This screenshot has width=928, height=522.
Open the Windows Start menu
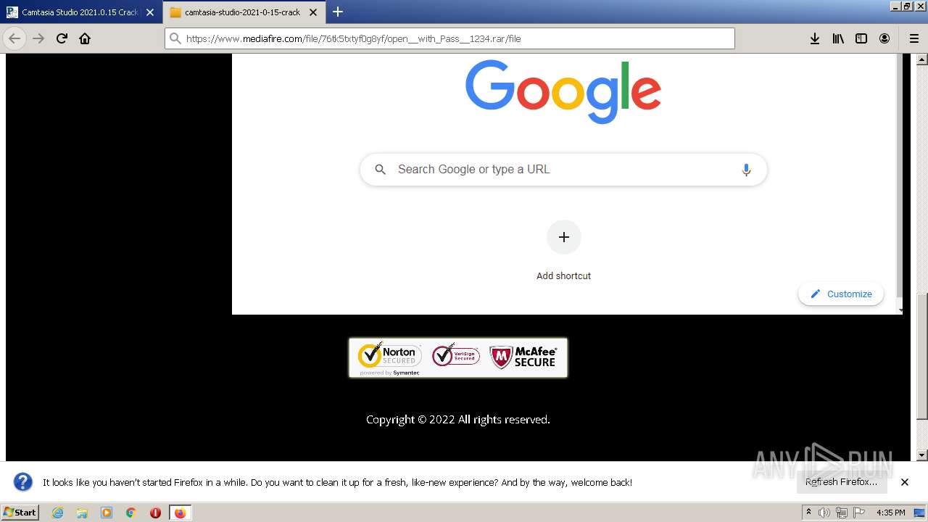(x=20, y=513)
